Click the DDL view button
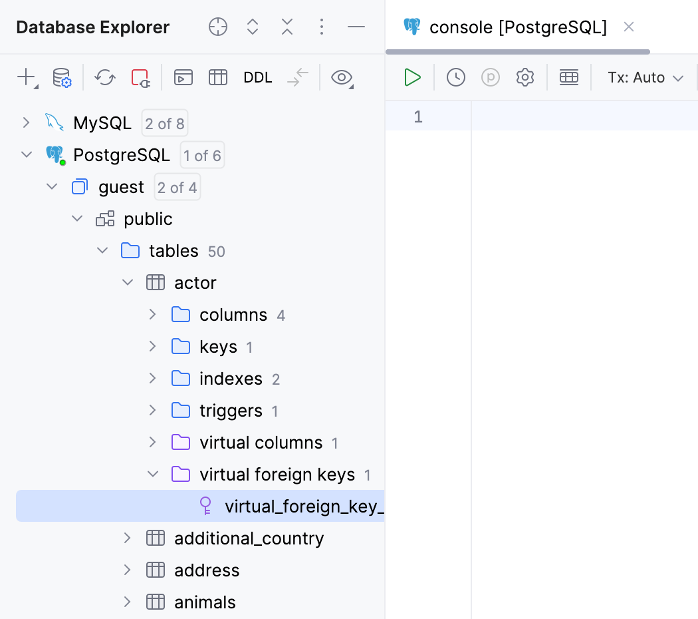 [x=258, y=78]
